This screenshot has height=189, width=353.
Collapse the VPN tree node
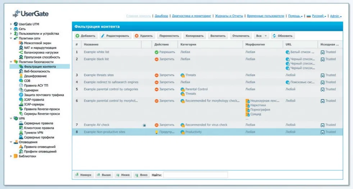[11, 118]
